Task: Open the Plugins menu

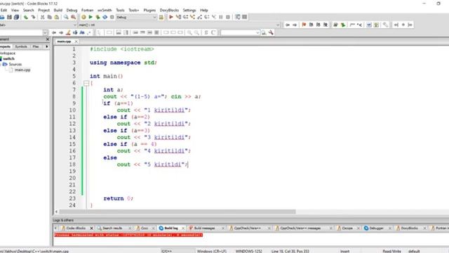Action: point(149,10)
